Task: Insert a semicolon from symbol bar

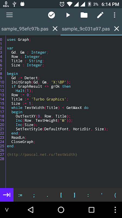Action: pos(34,195)
